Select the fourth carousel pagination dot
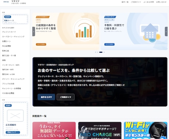This screenshot has width=169, height=139. pyautogui.click(x=104, y=52)
